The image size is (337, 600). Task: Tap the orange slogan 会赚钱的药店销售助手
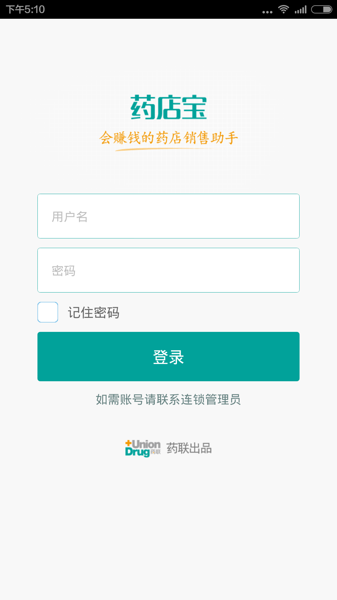pos(168,138)
